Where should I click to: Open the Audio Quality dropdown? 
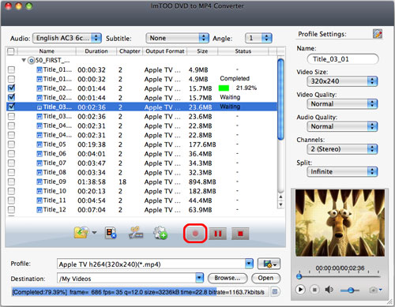342,126
